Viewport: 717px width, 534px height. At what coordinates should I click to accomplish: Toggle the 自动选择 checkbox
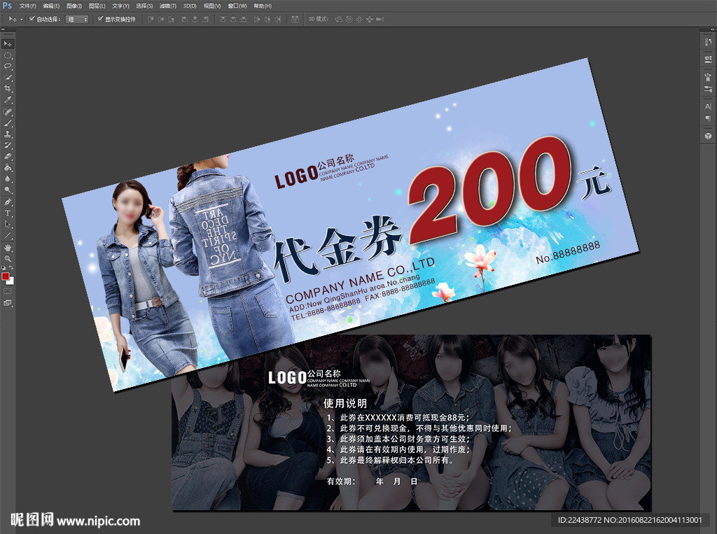click(32, 19)
